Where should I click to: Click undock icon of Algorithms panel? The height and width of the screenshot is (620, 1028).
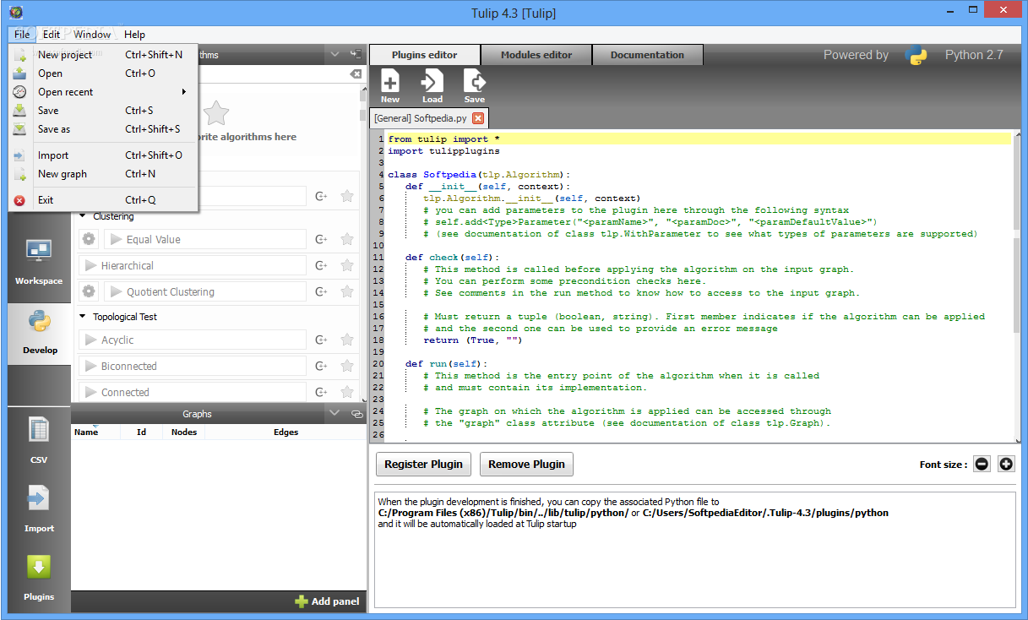point(356,54)
